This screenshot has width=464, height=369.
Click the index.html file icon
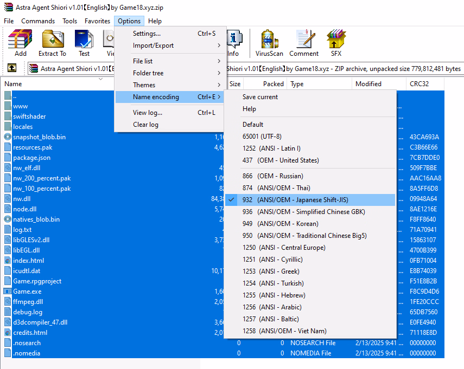click(8, 261)
